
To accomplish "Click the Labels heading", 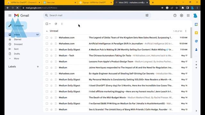I will click(x=12, y=67).
